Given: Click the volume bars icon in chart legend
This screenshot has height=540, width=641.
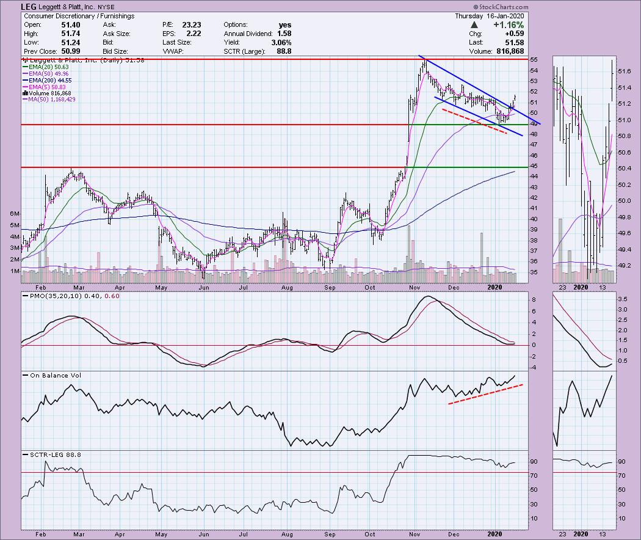Looking at the screenshot, I should click(x=25, y=93).
